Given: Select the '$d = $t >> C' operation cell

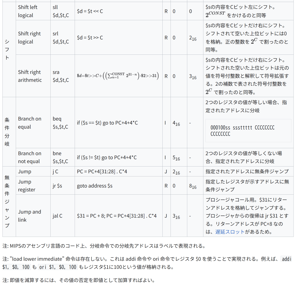Looking at the screenshot, I should [90, 38].
